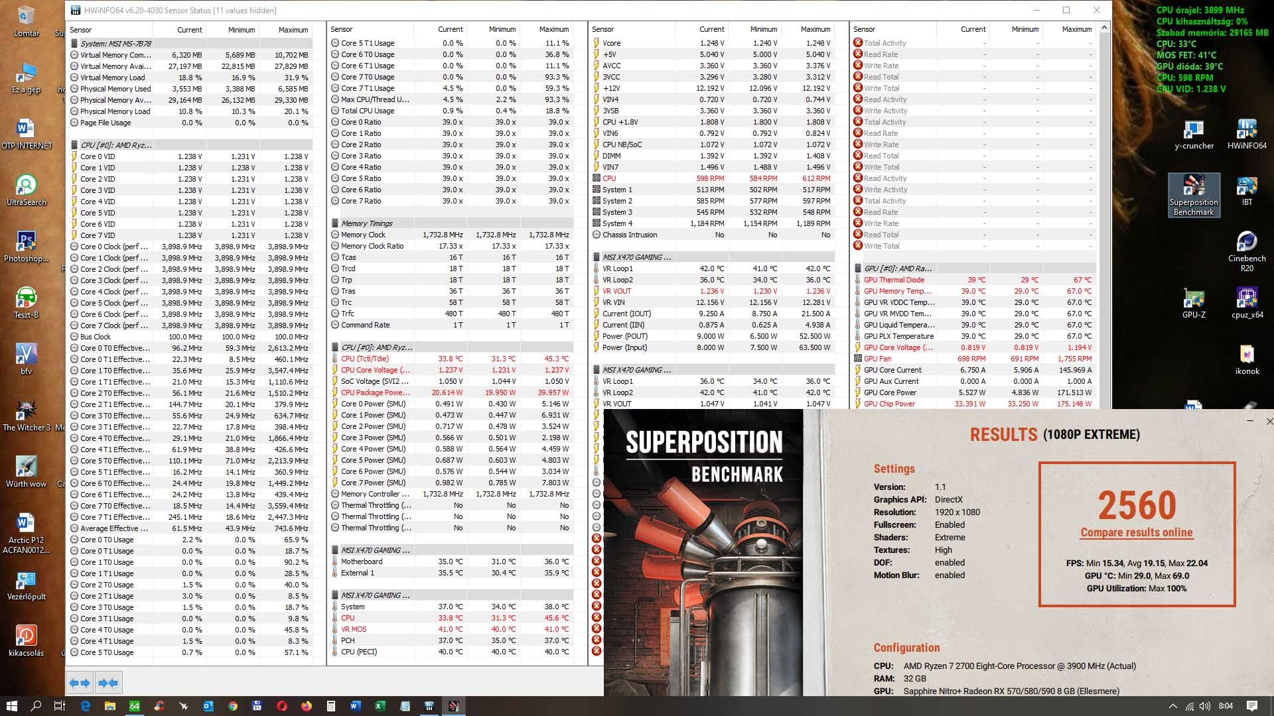1274x716 pixels.
Task: Click Compare results online link
Action: pos(1136,532)
